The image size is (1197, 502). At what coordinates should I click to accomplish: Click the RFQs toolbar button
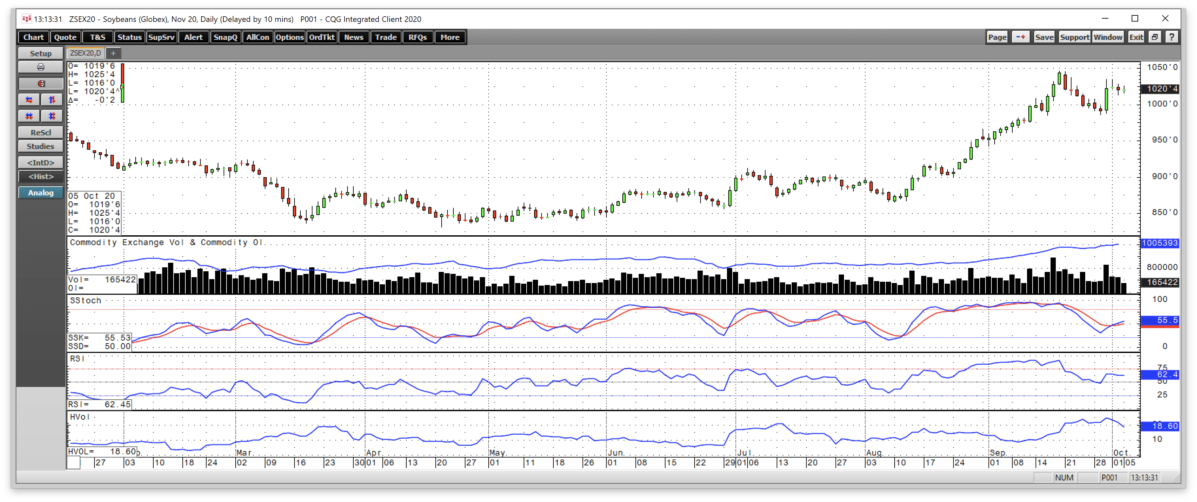(x=418, y=37)
